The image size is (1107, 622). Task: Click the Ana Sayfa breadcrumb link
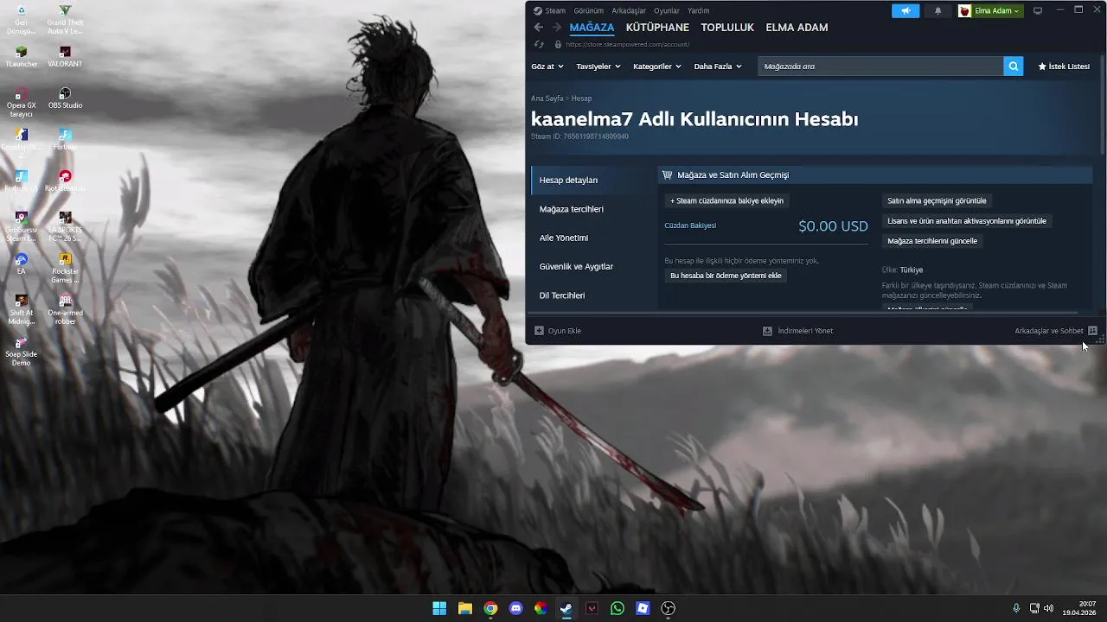coord(547,98)
